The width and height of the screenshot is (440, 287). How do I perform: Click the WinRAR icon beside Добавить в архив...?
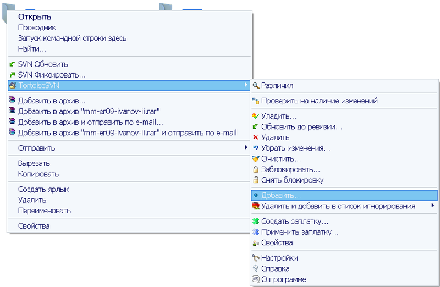pyautogui.click(x=12, y=101)
